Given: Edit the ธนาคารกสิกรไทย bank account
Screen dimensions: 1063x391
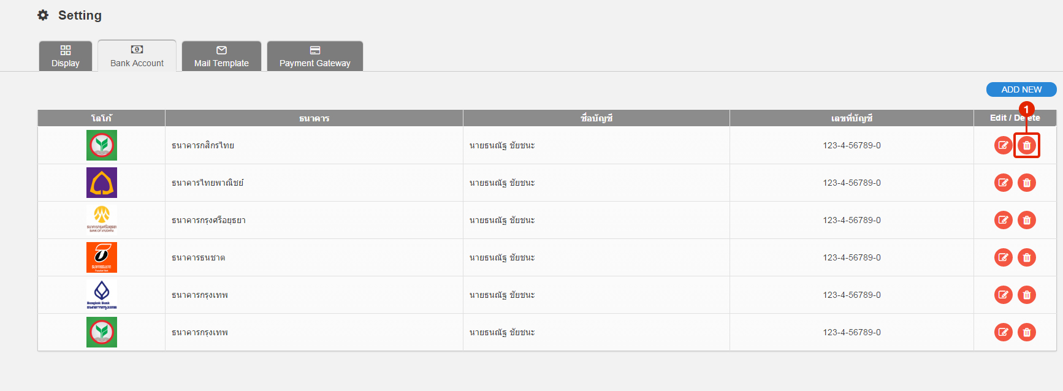Looking at the screenshot, I should (1003, 145).
